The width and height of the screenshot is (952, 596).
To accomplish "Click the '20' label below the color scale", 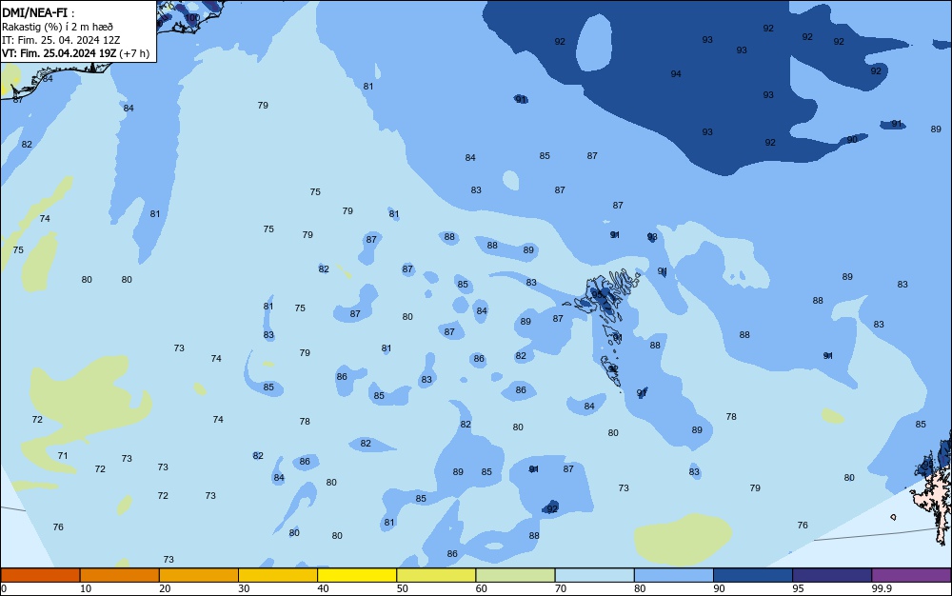I will point(165,588).
